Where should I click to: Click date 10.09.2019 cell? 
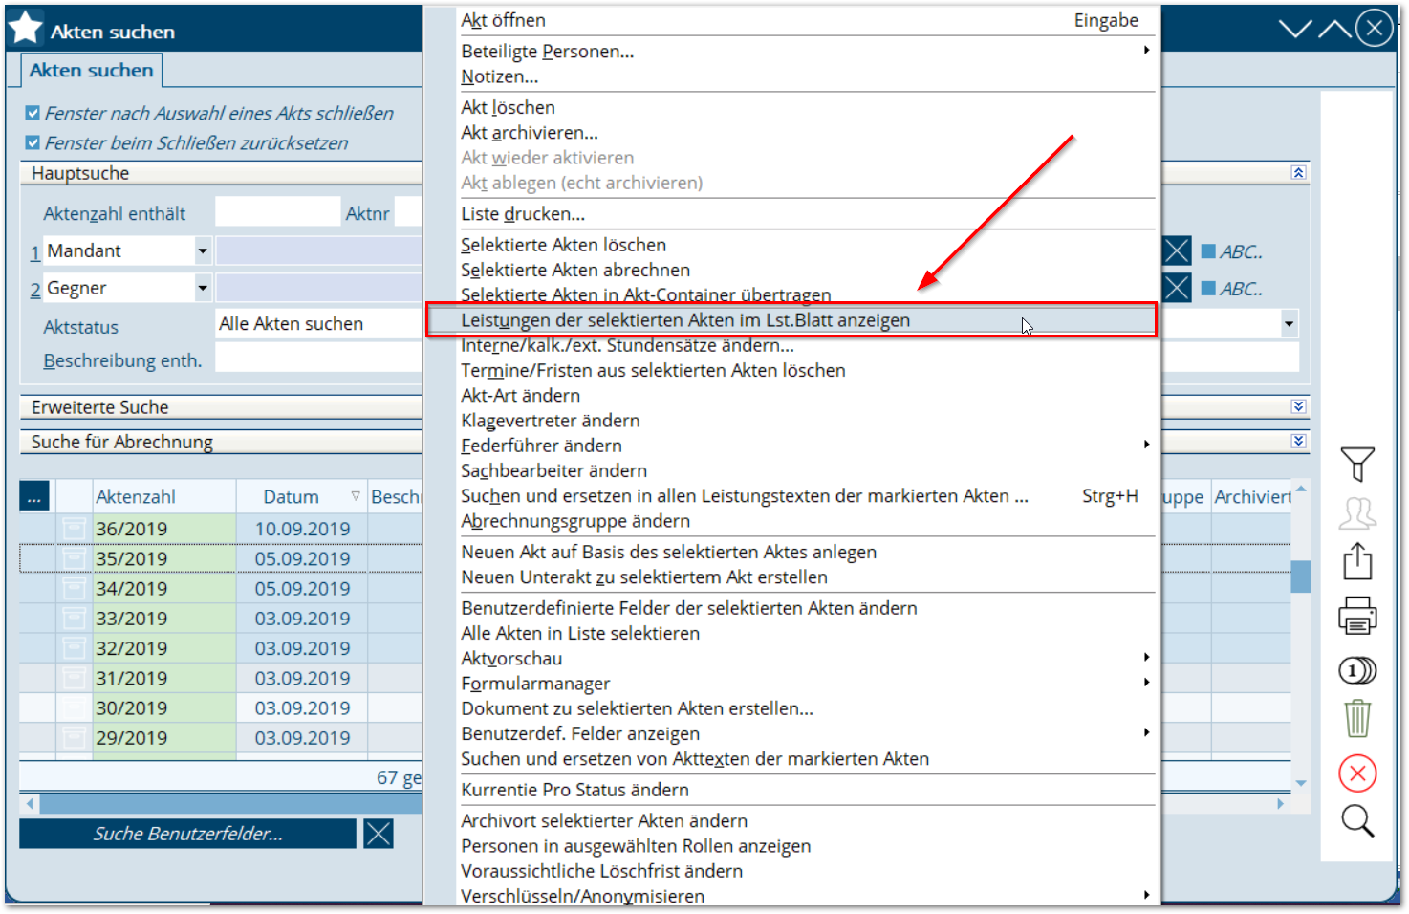click(x=302, y=528)
